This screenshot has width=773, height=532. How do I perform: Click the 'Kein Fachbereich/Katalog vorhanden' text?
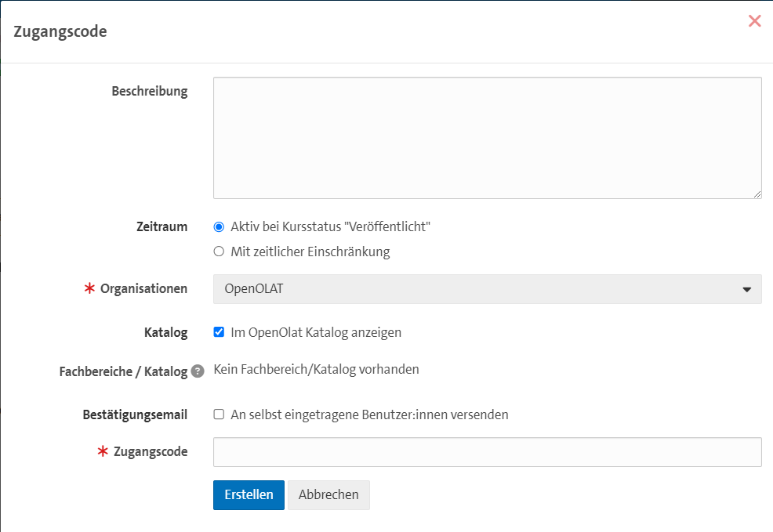tap(316, 369)
